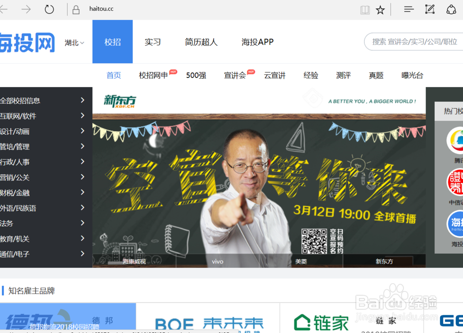The height and width of the screenshot is (333, 463).
Task: Go to 首页 in the sub navigation
Action: 114,75
